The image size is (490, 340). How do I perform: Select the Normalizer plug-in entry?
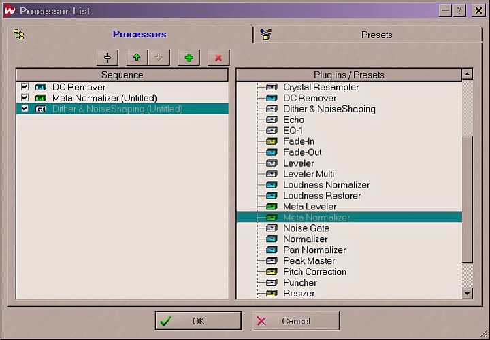(x=306, y=239)
